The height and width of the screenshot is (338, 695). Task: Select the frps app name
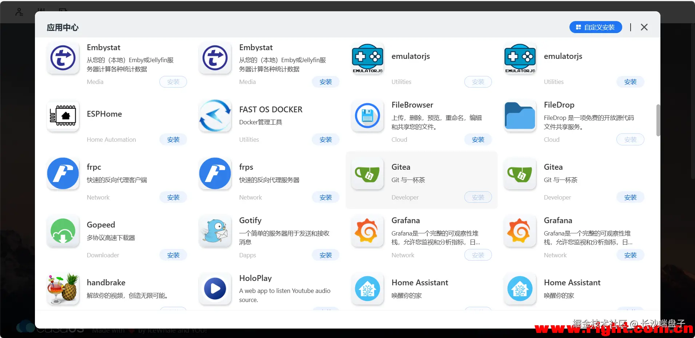246,167
